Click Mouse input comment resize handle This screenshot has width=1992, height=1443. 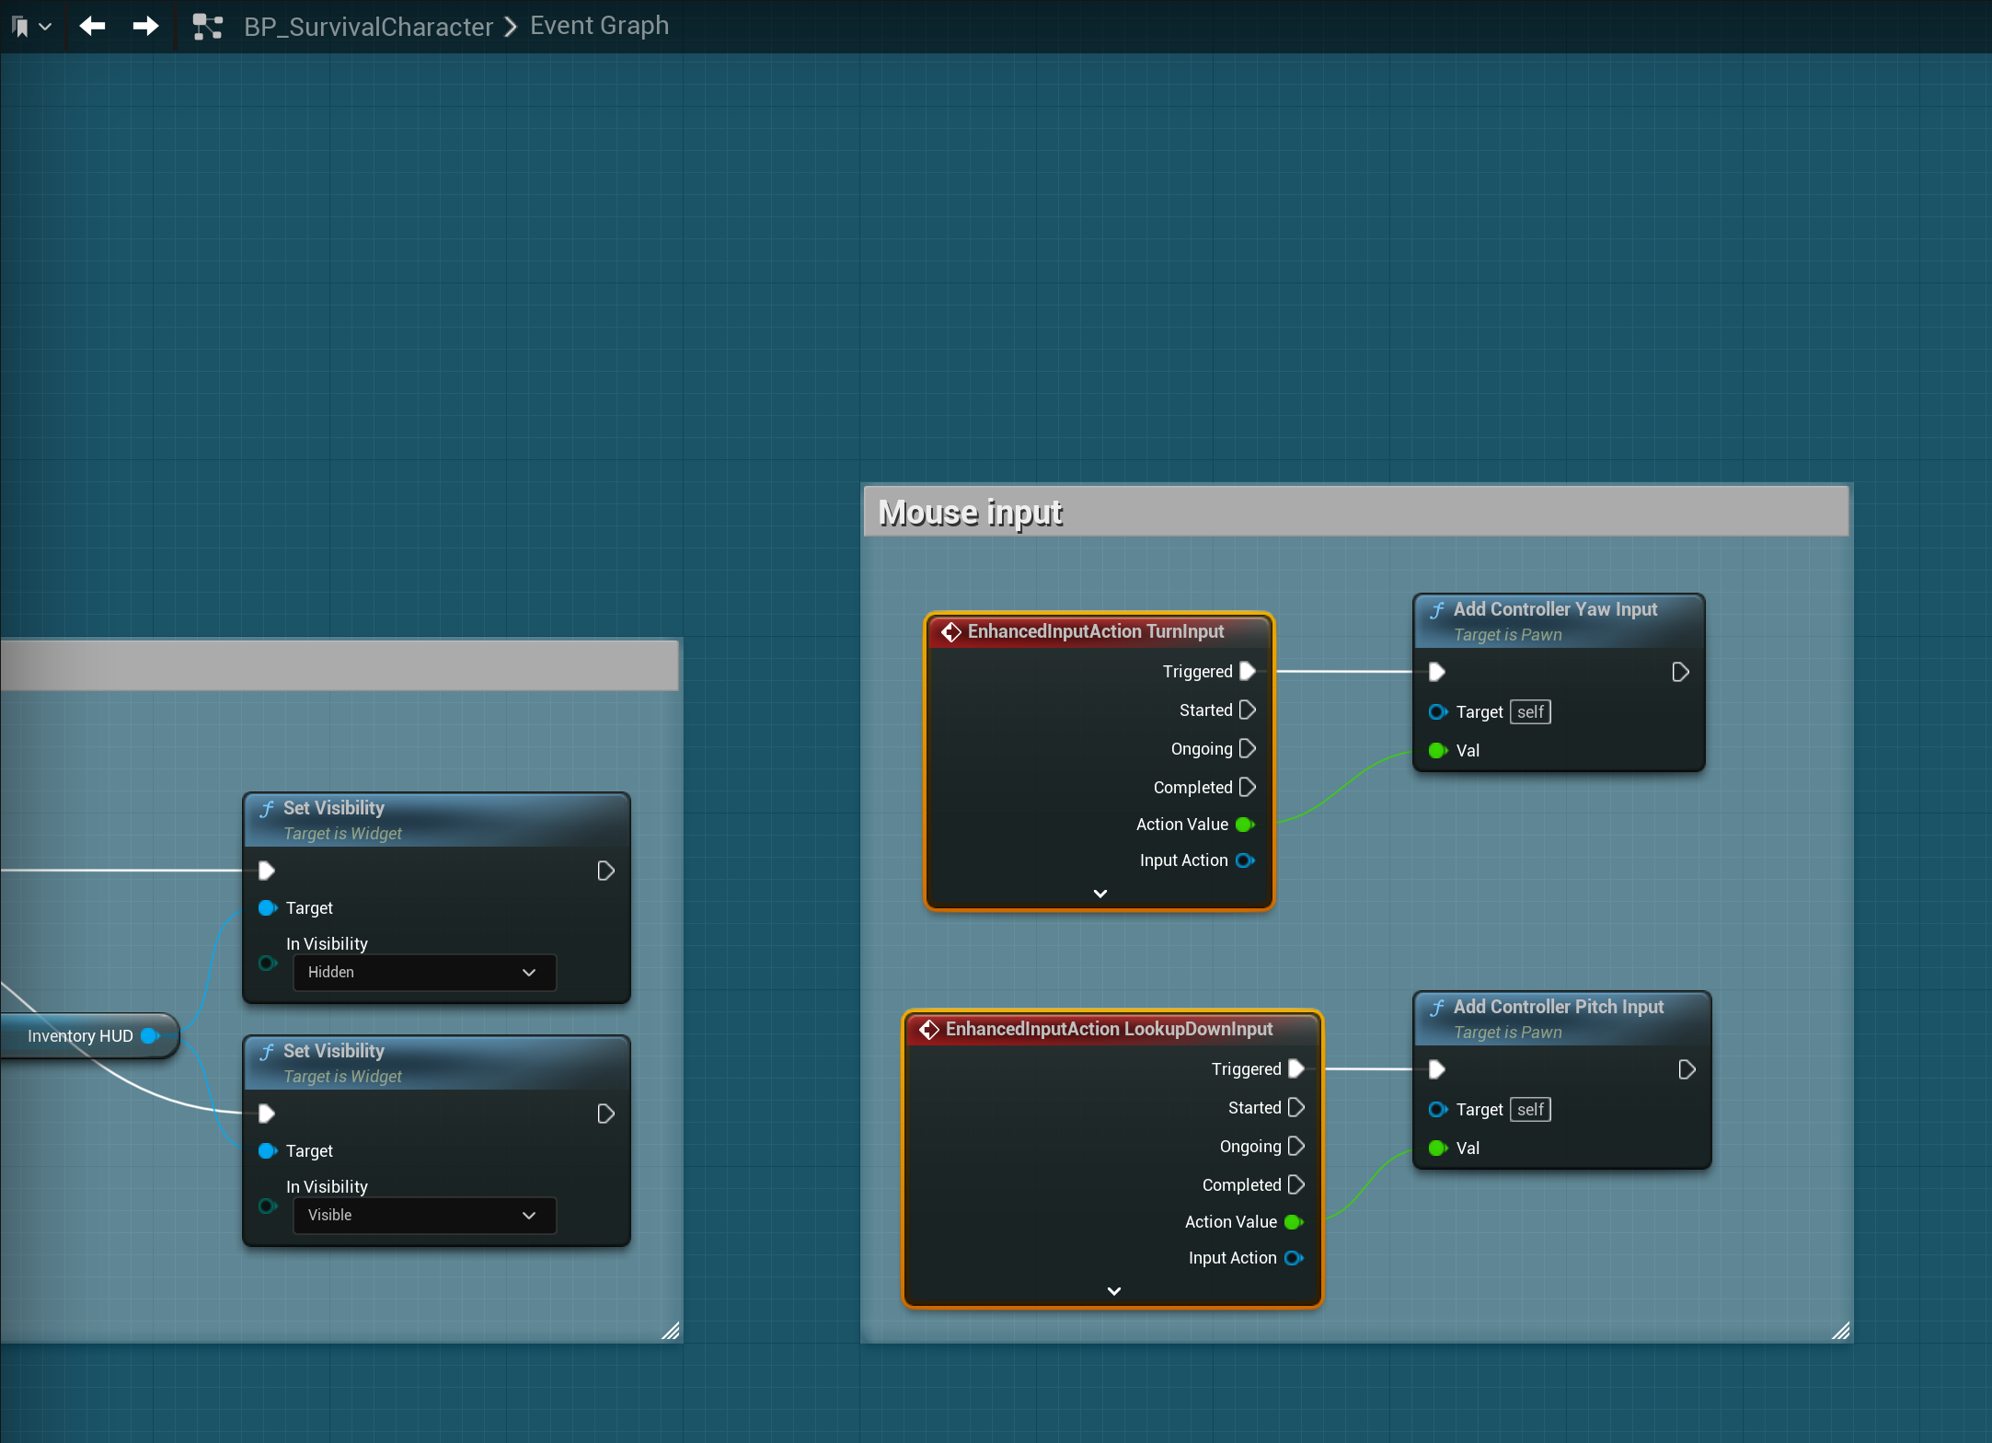pyautogui.click(x=1840, y=1331)
